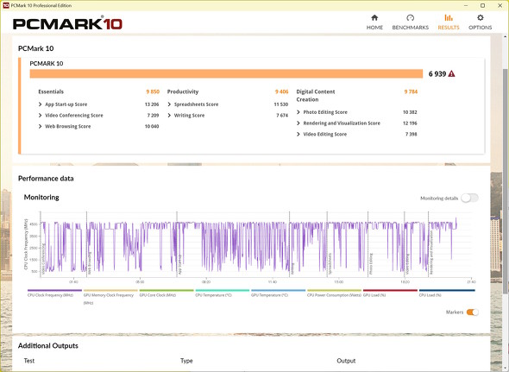Expand Spreadsheets Score details
The width and height of the screenshot is (509, 372).
169,104
